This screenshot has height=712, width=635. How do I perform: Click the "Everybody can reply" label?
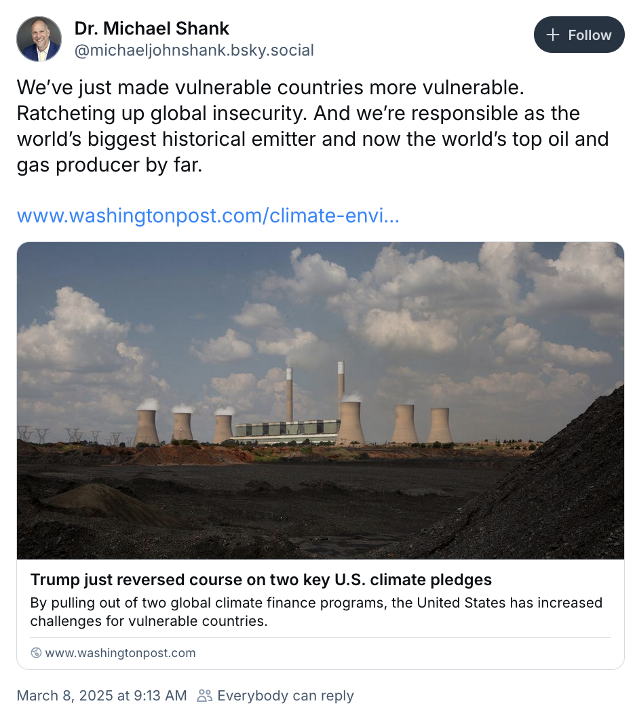coord(286,696)
